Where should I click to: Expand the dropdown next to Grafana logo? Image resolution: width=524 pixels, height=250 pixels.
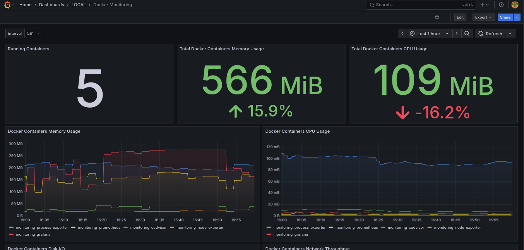(13, 5)
